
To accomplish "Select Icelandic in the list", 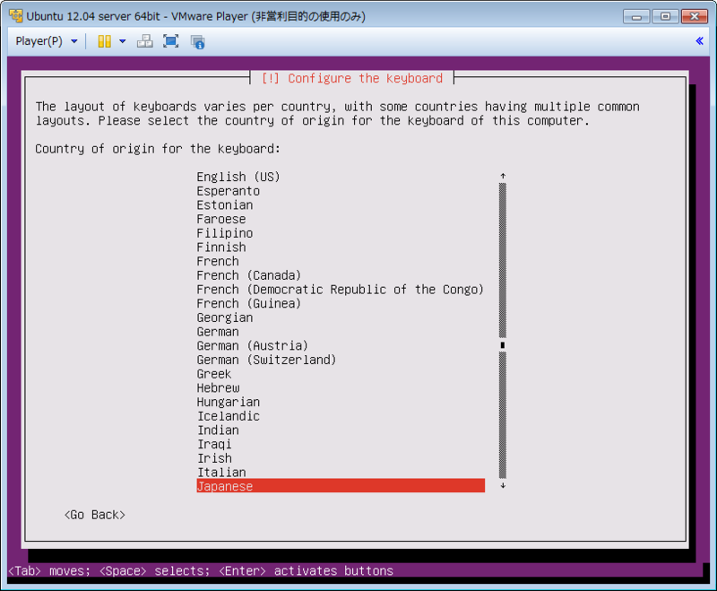I will point(228,416).
